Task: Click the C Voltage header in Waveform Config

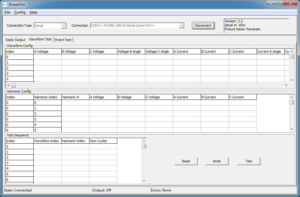Action: click(x=103, y=51)
